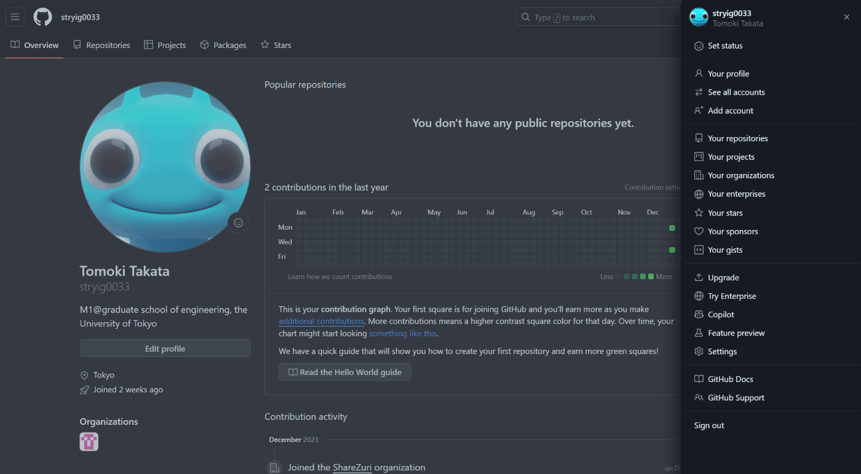Click the Your stars star icon
Image resolution: width=861 pixels, height=474 pixels.
tap(699, 213)
